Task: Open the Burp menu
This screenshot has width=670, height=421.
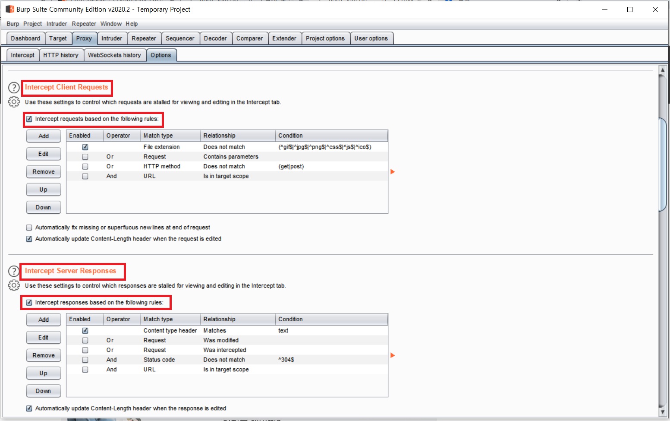Action: [x=13, y=24]
